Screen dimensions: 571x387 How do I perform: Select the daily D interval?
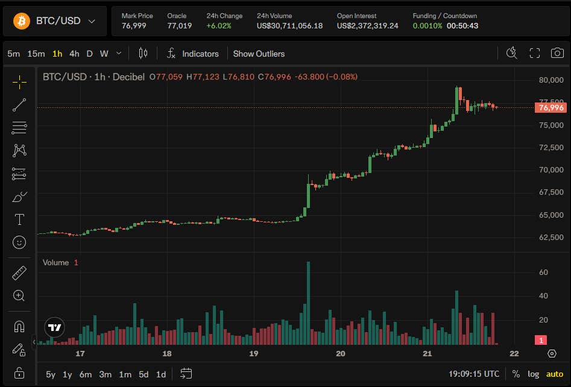click(90, 54)
